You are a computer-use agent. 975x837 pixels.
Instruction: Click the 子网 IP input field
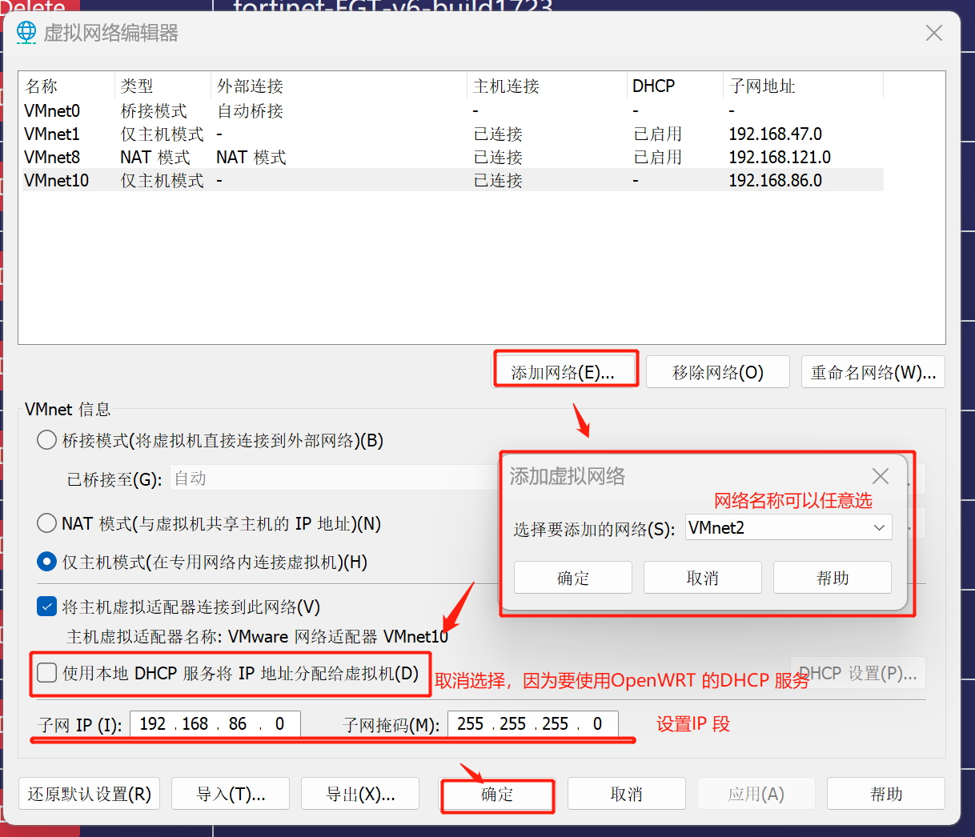[x=215, y=723]
